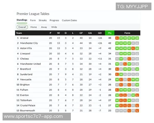Go to the Progress tab
Screen dimensions: 154x123
coord(54,20)
